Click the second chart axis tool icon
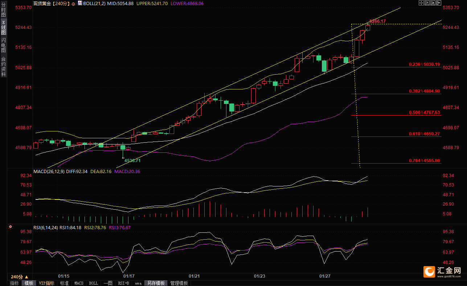467x286 pixels. pyautogui.click(x=427, y=3)
